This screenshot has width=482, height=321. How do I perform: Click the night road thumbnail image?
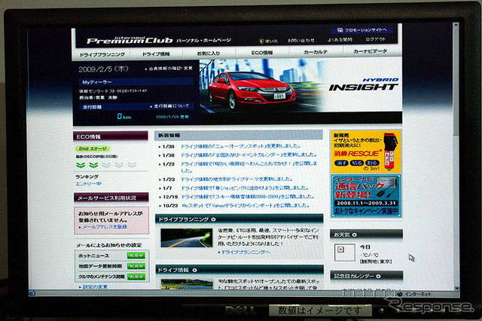click(187, 237)
